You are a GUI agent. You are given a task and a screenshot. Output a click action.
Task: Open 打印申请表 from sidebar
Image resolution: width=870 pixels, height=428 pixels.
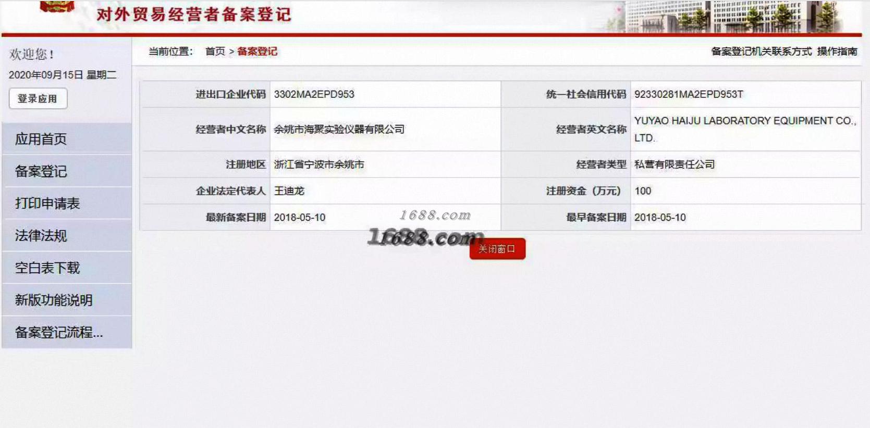coord(67,204)
